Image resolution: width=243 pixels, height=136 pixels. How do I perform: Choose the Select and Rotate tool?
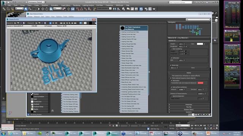[x=47, y=9]
